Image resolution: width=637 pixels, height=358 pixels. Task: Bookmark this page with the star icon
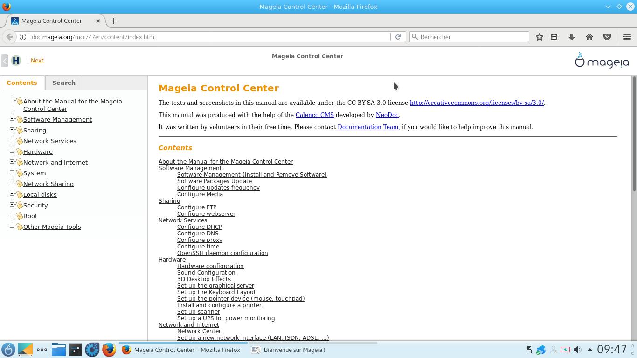(x=539, y=37)
